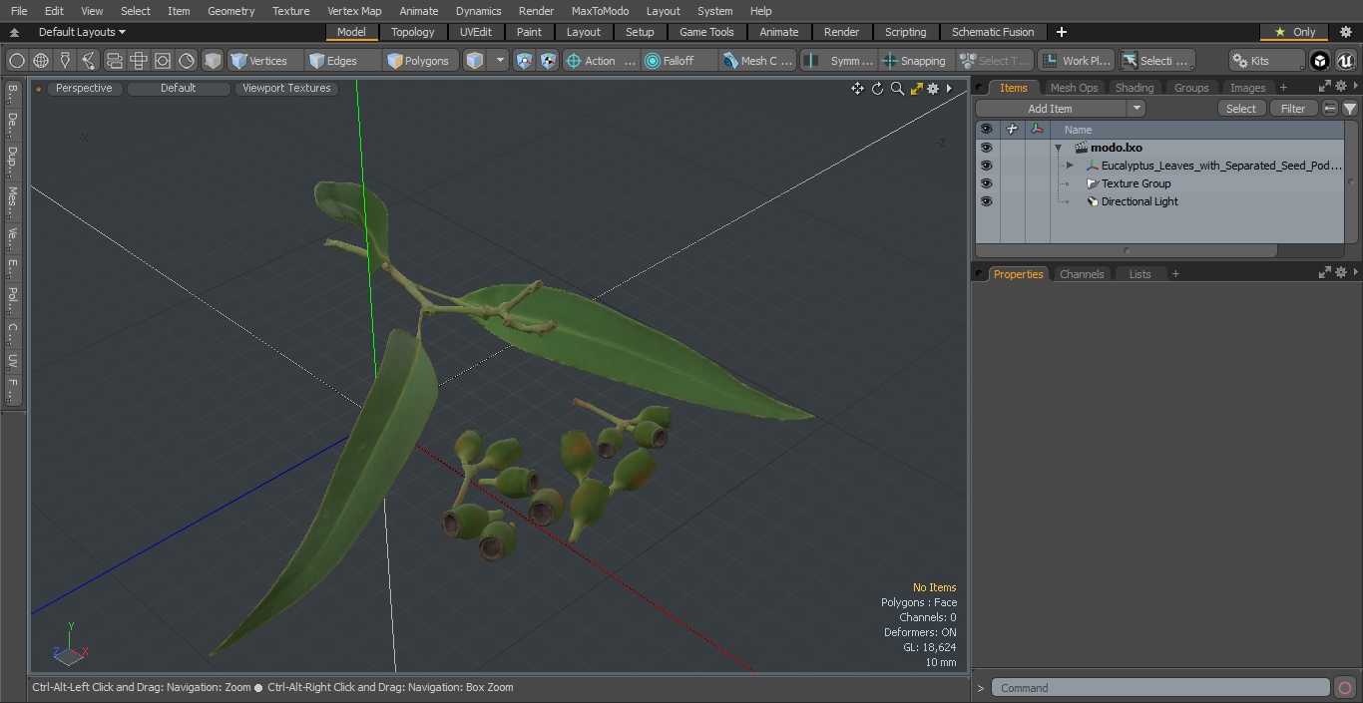The height and width of the screenshot is (703, 1363).
Task: Hide the Eucalyptus_Leaves mesh item
Action: click(986, 166)
